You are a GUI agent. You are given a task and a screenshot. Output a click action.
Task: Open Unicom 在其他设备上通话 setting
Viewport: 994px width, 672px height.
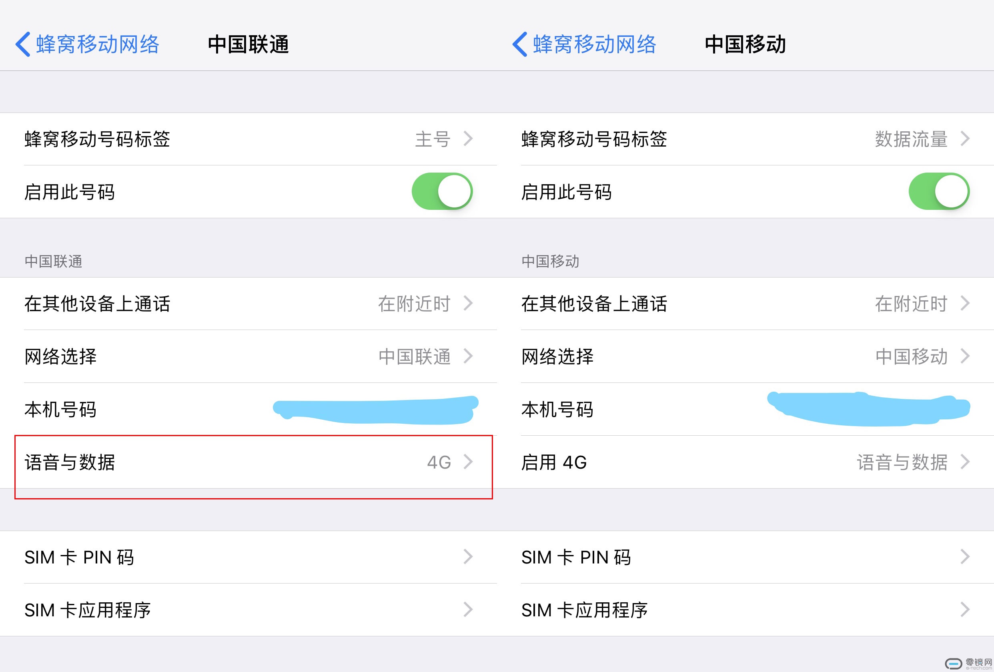point(248,304)
